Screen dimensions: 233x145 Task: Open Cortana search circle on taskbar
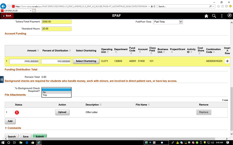pyautogui.click(x=9, y=142)
